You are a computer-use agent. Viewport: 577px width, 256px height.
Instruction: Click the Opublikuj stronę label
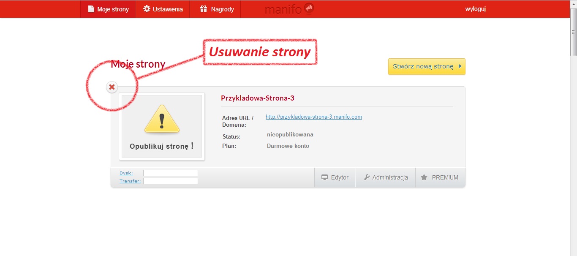(x=161, y=146)
